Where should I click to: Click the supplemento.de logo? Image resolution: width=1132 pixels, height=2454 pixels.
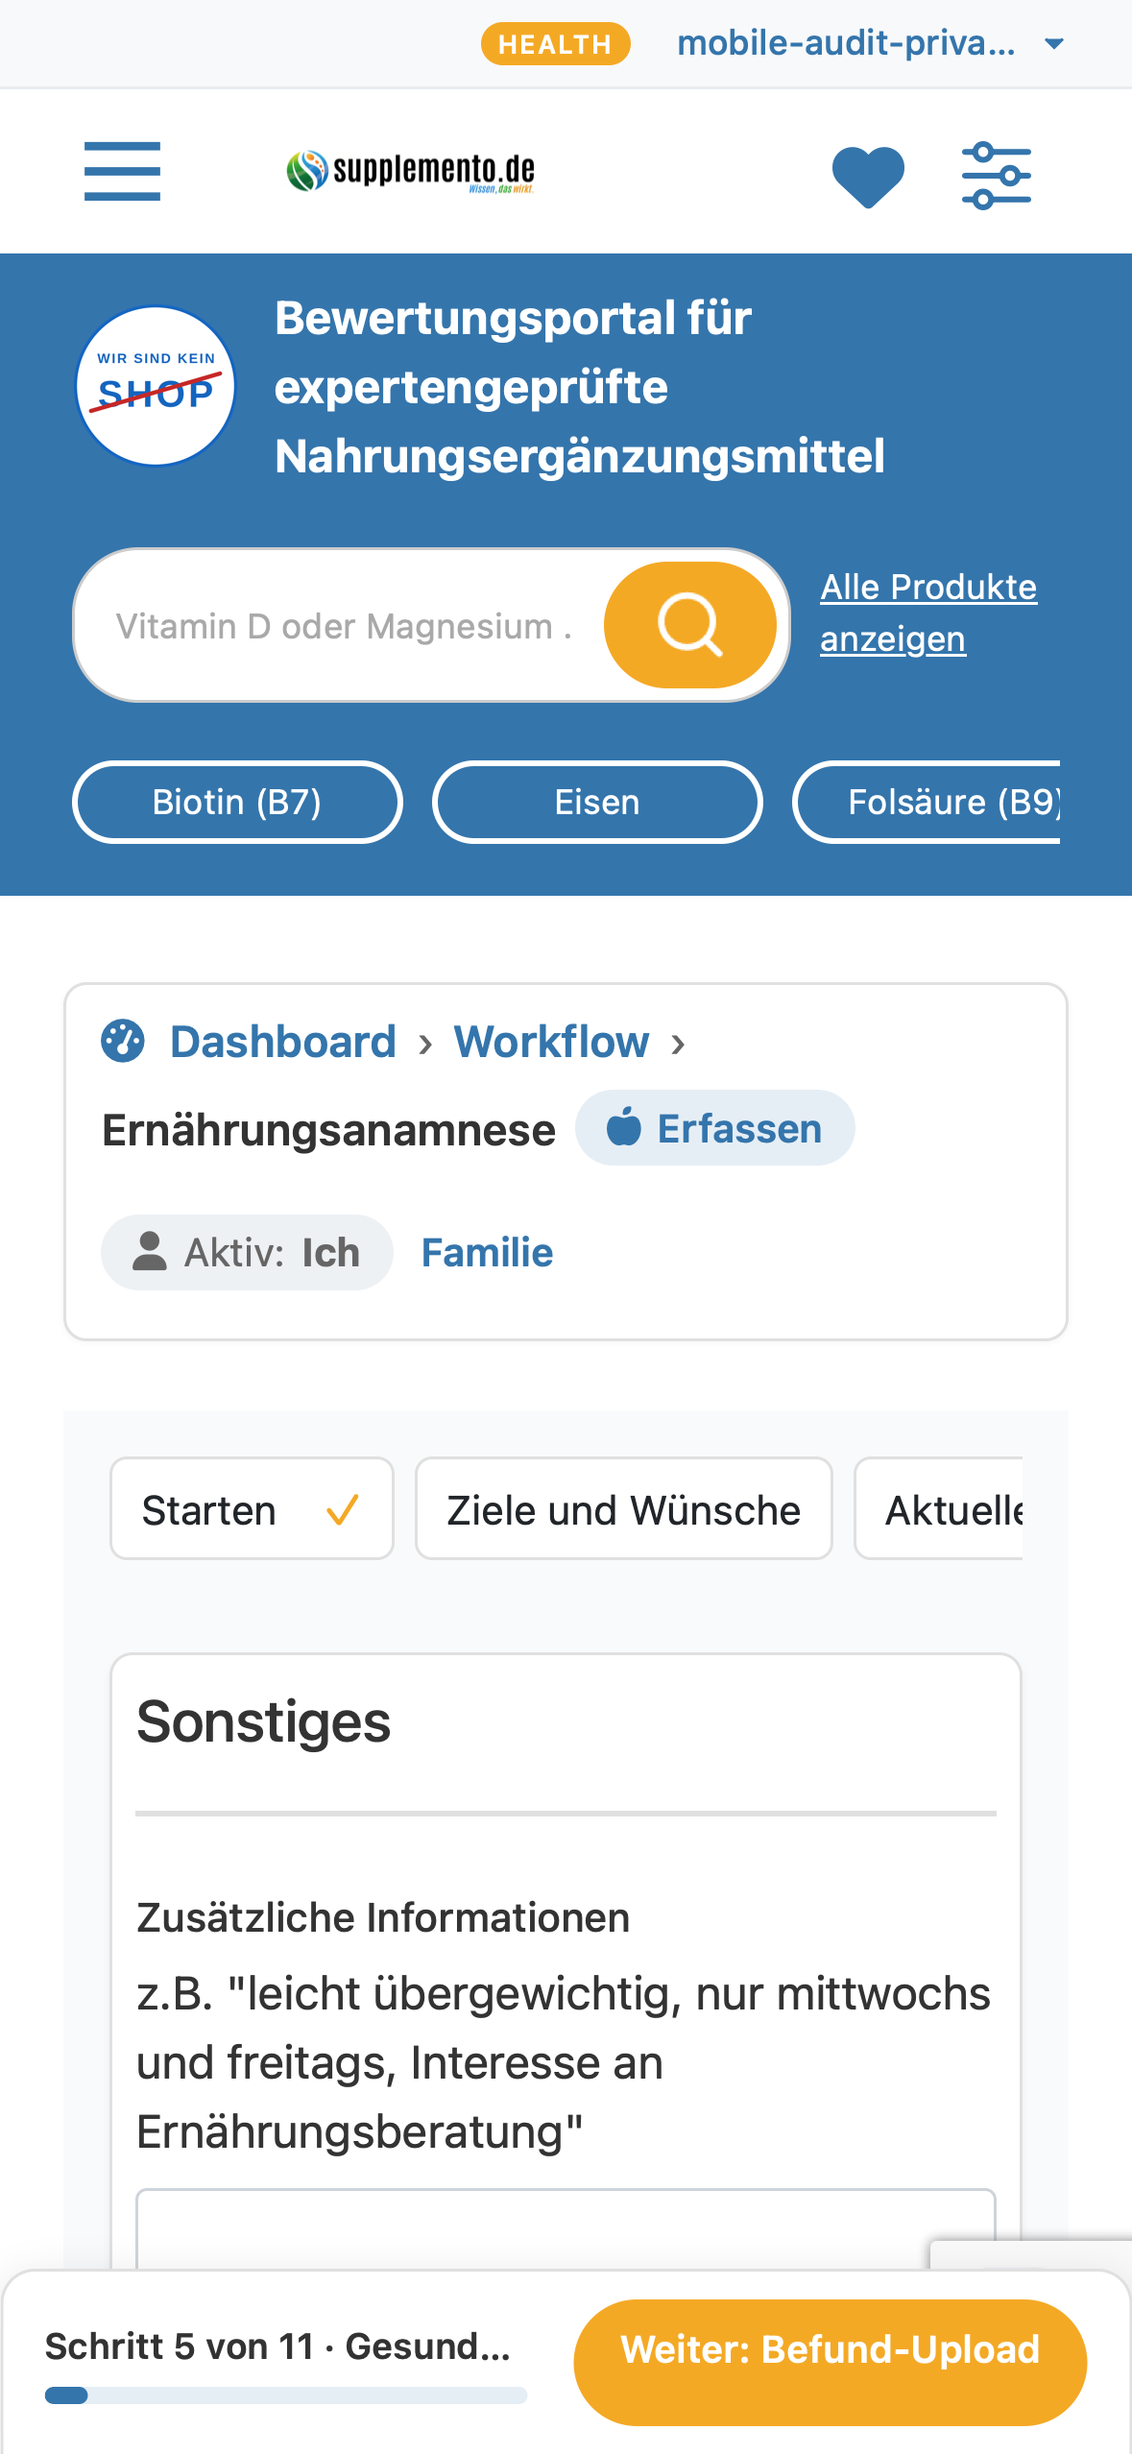(x=411, y=172)
